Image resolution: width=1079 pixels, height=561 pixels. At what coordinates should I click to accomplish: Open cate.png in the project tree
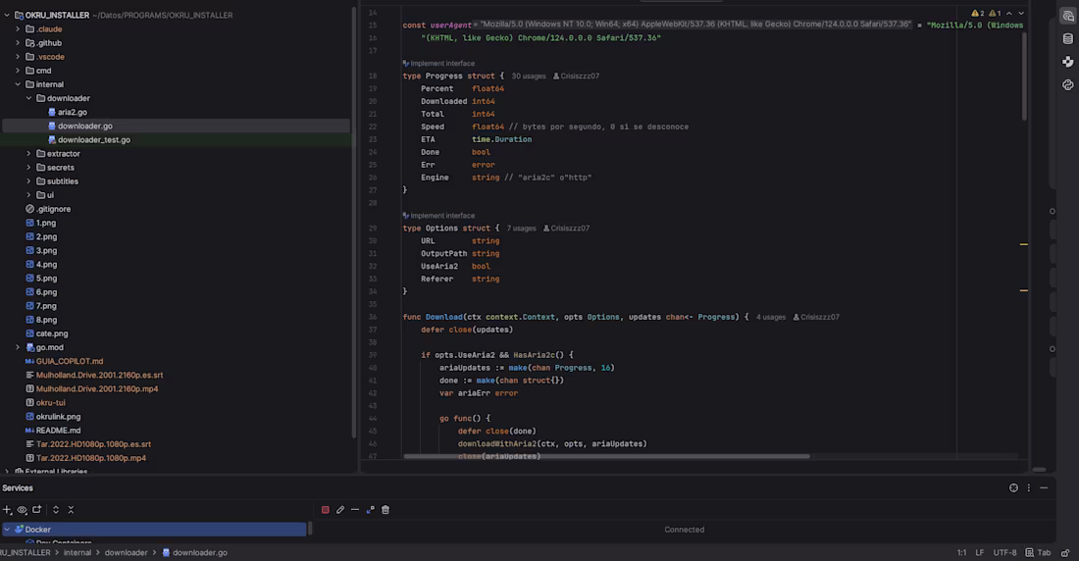tap(52, 333)
